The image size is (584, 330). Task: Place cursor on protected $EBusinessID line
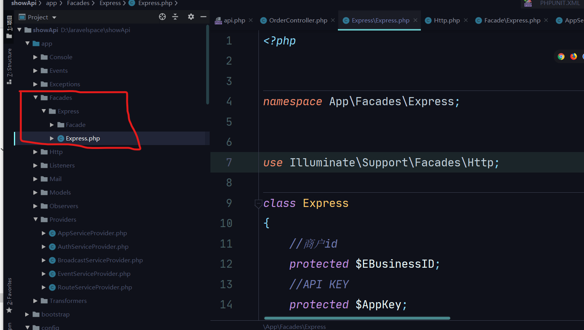365,264
